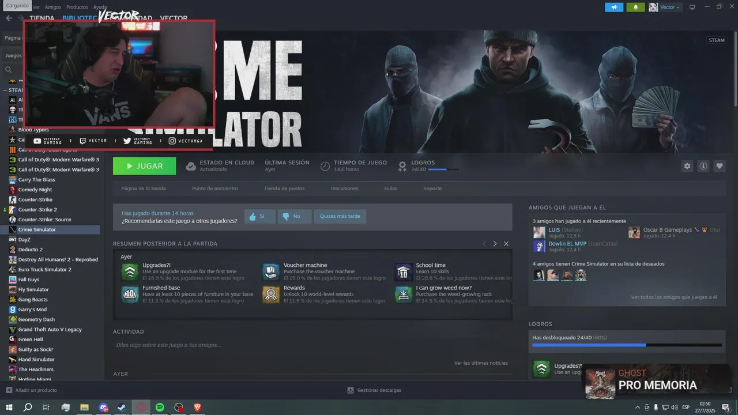Open Dowlin EL MVP friend avatar
This screenshot has width=738, height=415.
click(x=539, y=246)
